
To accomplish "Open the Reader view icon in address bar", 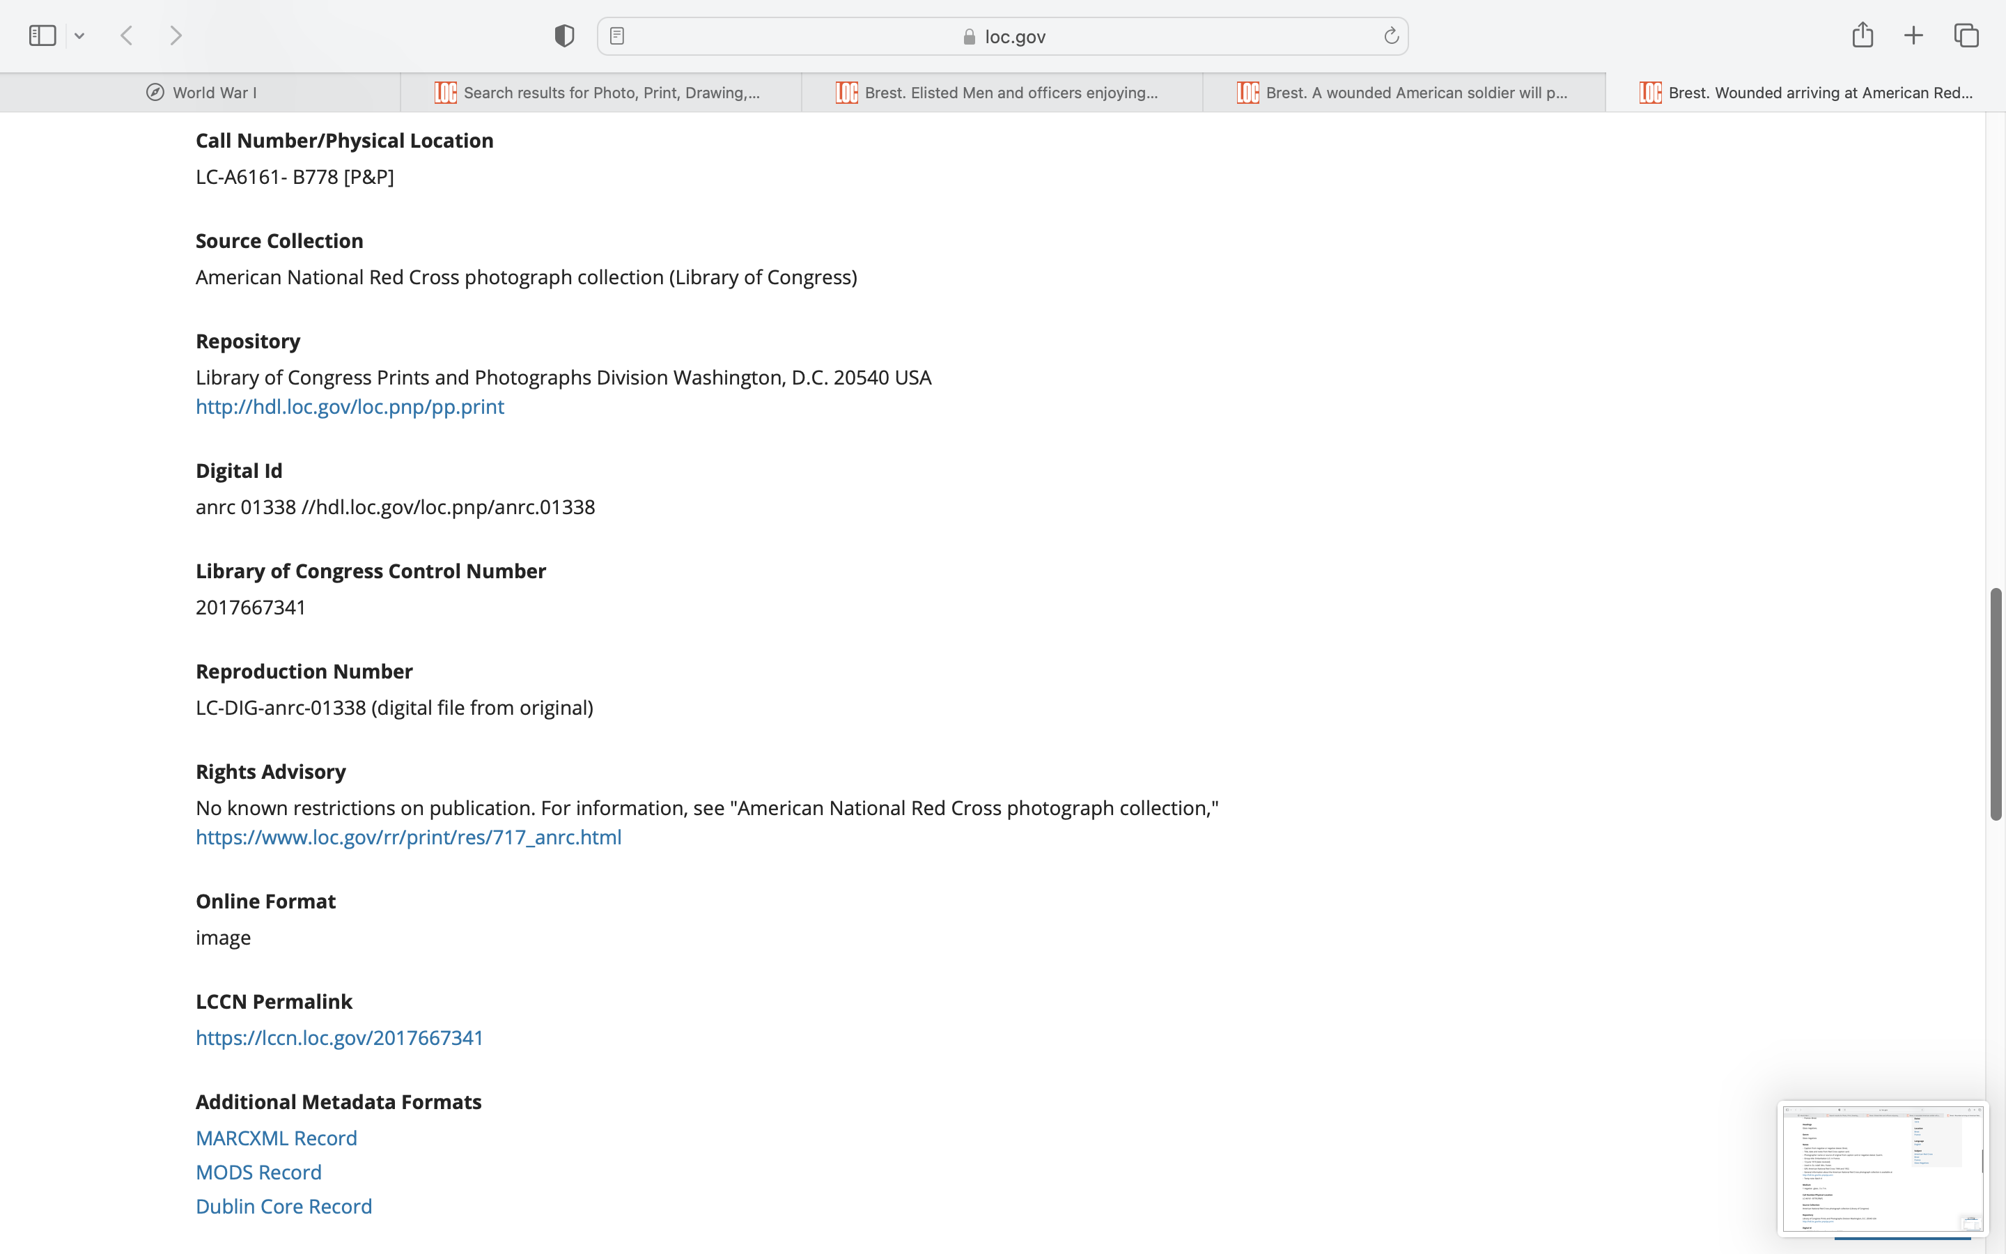I will pyautogui.click(x=616, y=36).
